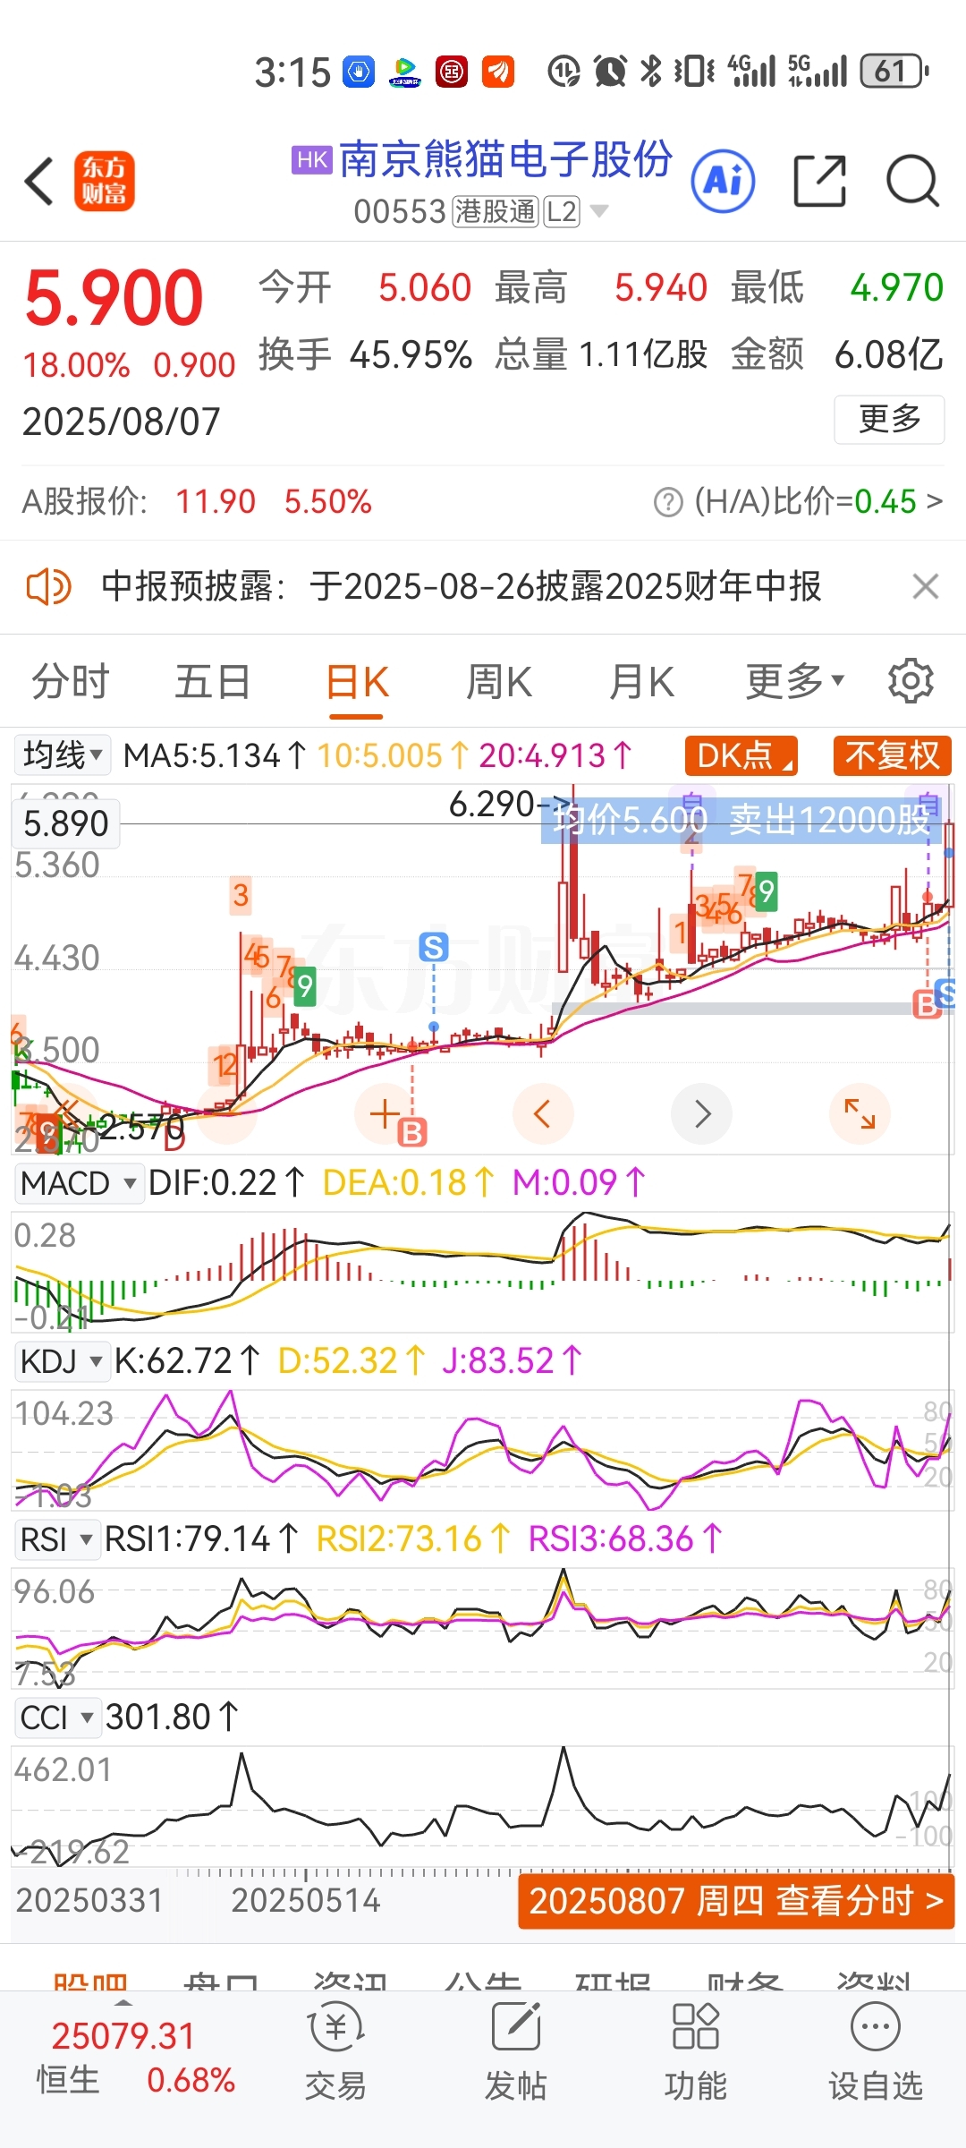966x2148 pixels.
Task: Expand chart to fullscreen icon
Action: click(x=860, y=1113)
